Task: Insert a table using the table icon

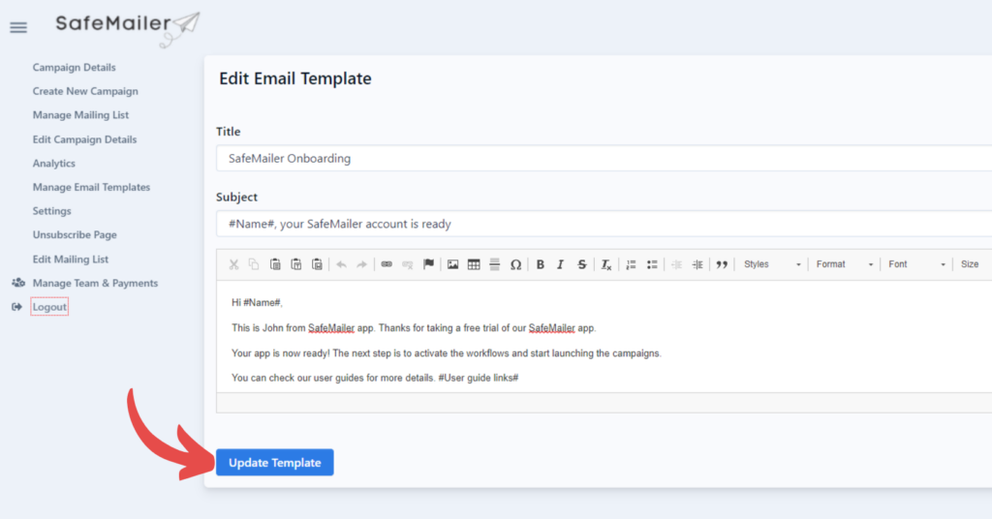Action: [x=474, y=264]
